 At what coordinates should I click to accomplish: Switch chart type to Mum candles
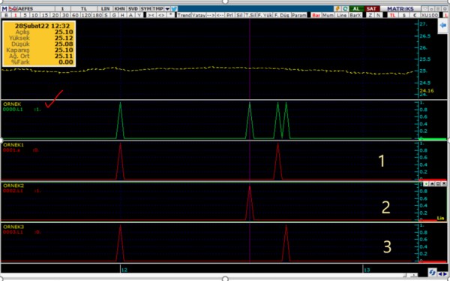(x=328, y=15)
